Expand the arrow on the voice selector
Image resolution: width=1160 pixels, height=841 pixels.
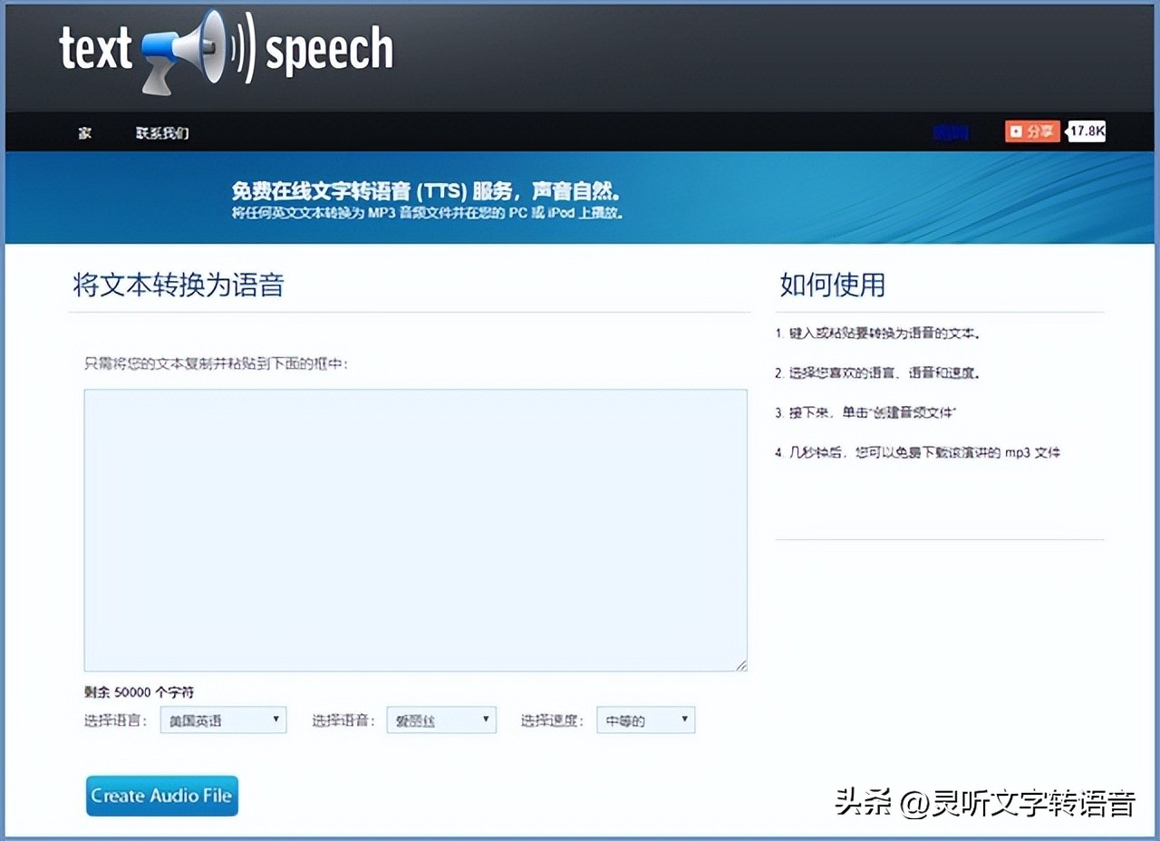[488, 720]
